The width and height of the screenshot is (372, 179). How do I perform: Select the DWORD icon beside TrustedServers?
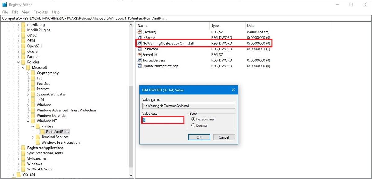[139, 60]
